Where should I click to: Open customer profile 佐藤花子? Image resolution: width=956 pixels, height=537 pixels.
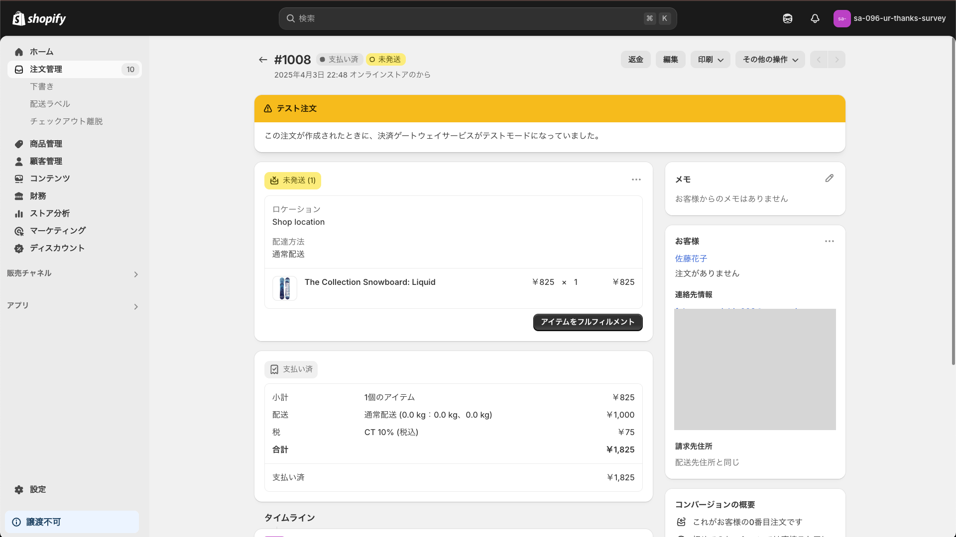[x=690, y=259]
